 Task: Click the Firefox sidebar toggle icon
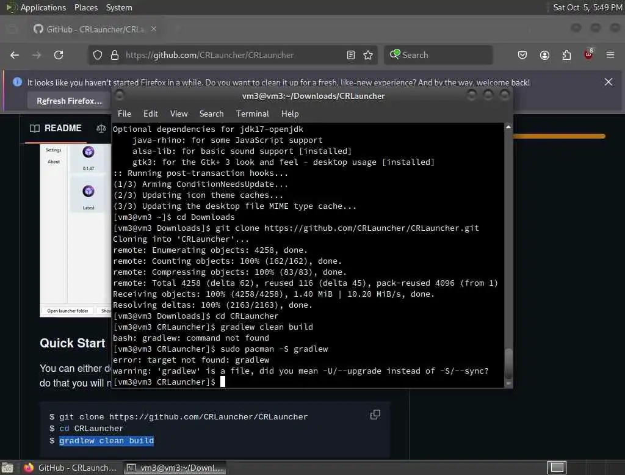(12, 29)
